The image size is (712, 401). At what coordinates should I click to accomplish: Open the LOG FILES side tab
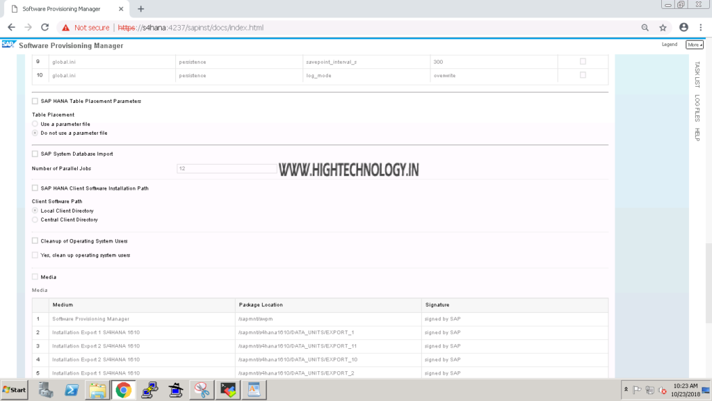pyautogui.click(x=697, y=108)
